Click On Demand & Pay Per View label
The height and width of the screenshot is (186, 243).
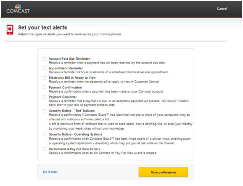(x=74, y=149)
